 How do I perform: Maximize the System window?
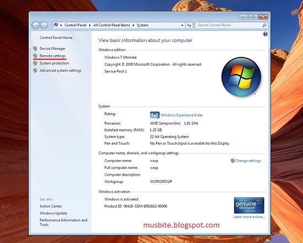(253, 17)
